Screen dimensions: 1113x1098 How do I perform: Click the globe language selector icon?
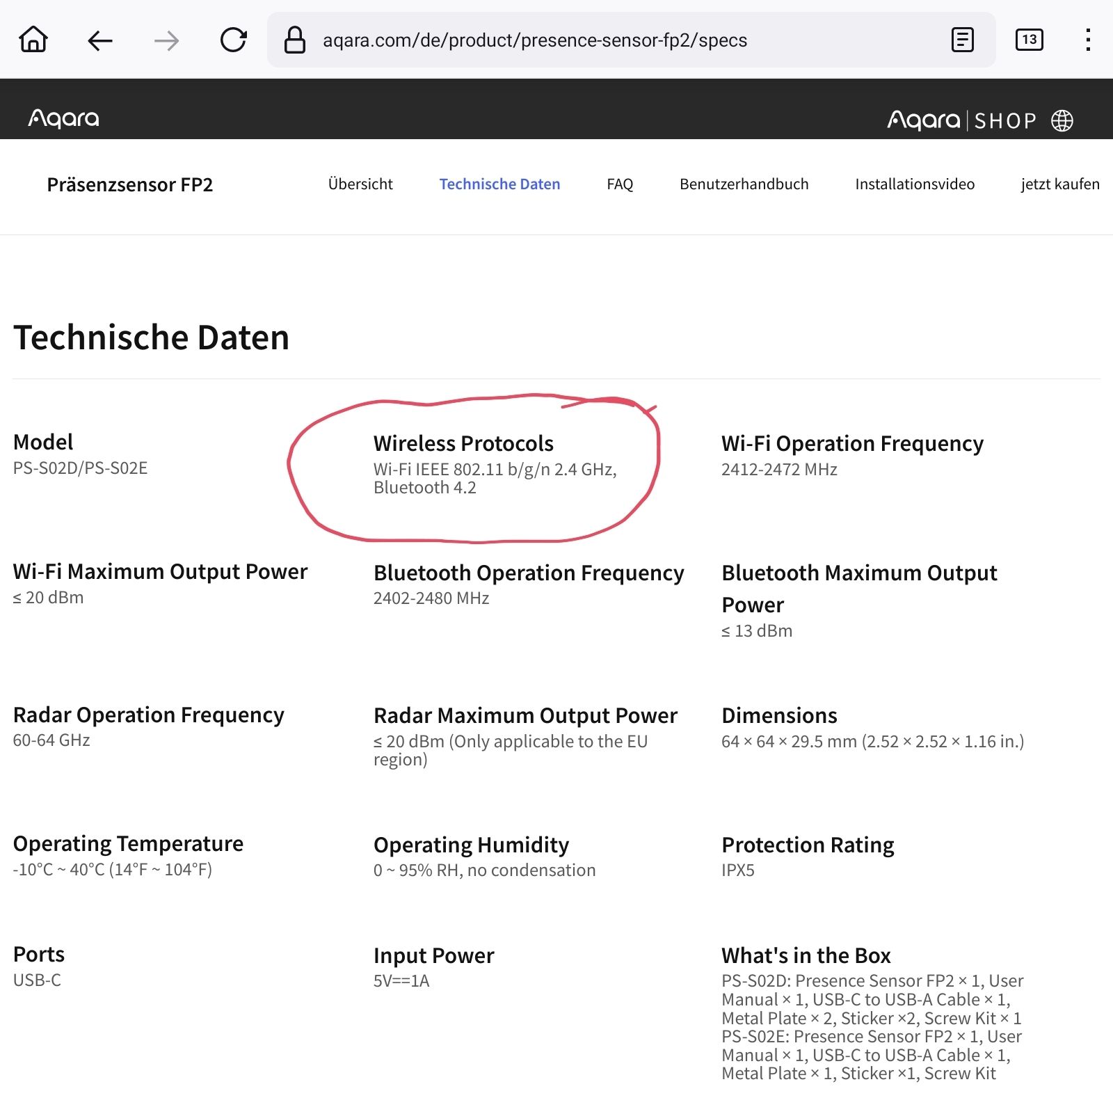[x=1062, y=120]
